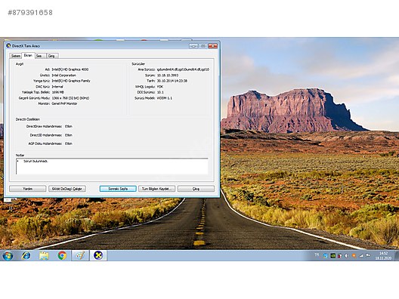Click inside the Notlar text box
The width and height of the screenshot is (399, 299).
(112, 166)
